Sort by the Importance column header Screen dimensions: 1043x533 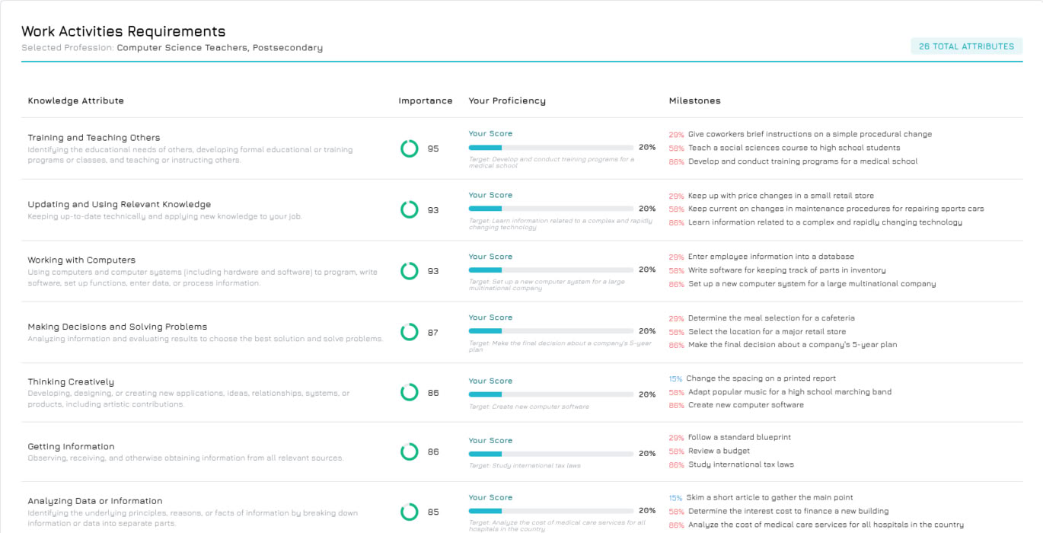(x=425, y=101)
